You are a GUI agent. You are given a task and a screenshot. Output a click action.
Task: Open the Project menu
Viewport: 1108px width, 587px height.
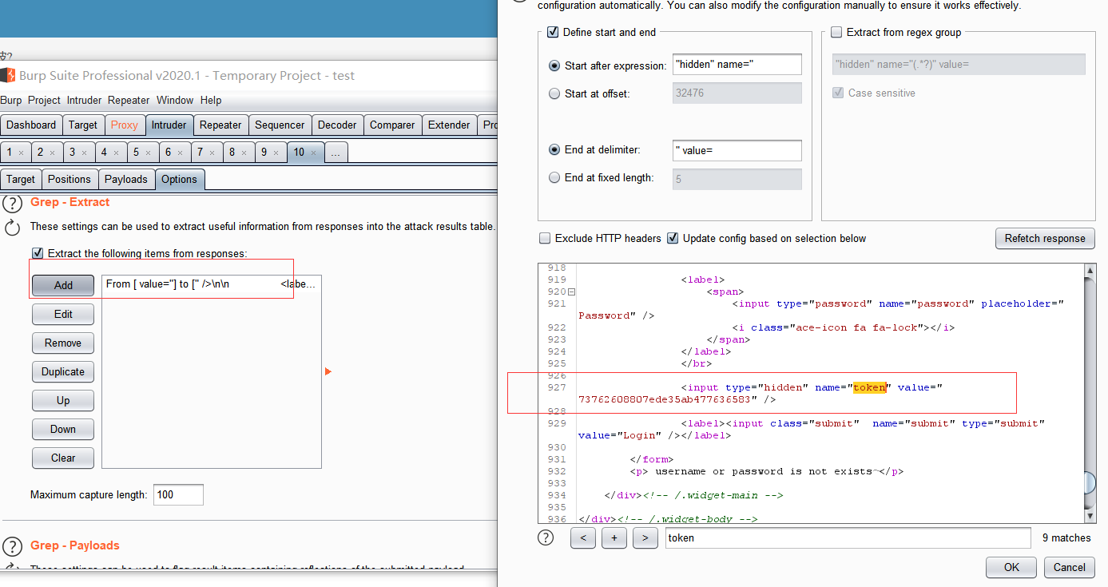(x=44, y=100)
